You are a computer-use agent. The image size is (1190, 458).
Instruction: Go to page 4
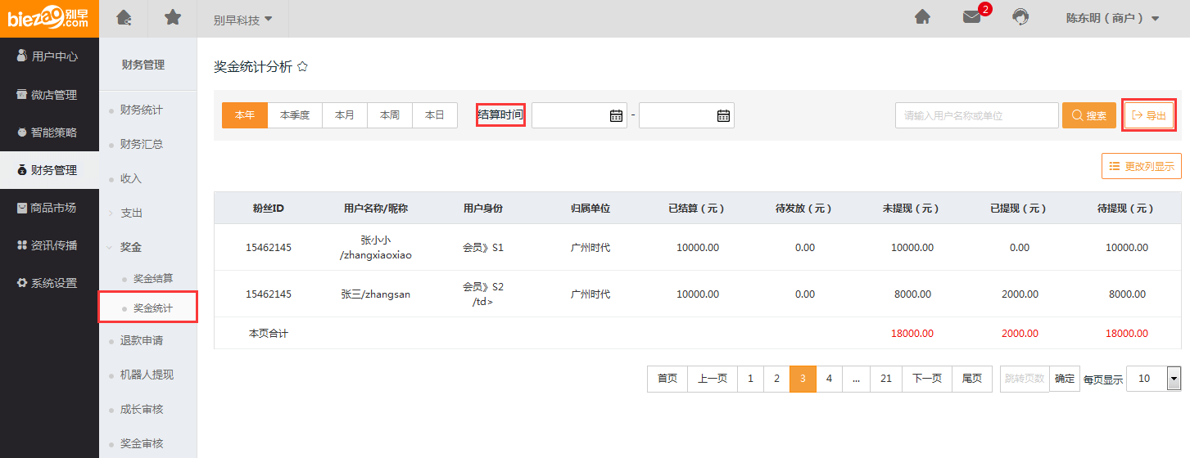click(x=830, y=379)
